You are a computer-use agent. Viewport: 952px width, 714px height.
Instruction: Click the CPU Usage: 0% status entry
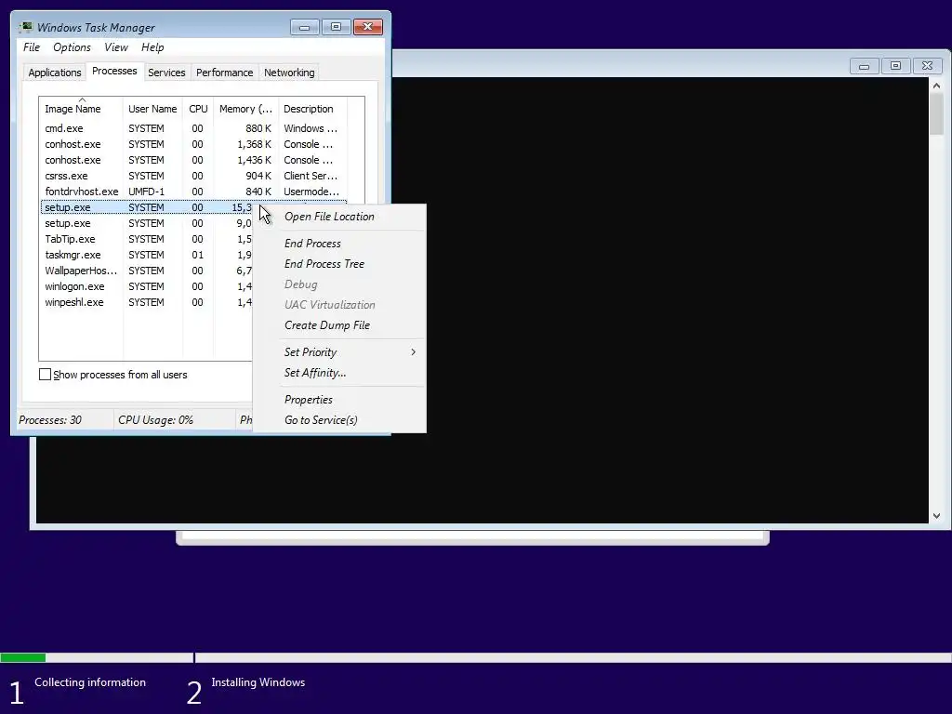coord(155,420)
